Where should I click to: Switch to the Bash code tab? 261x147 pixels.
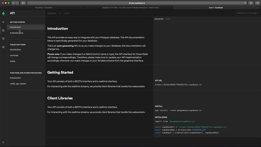coord(168,19)
